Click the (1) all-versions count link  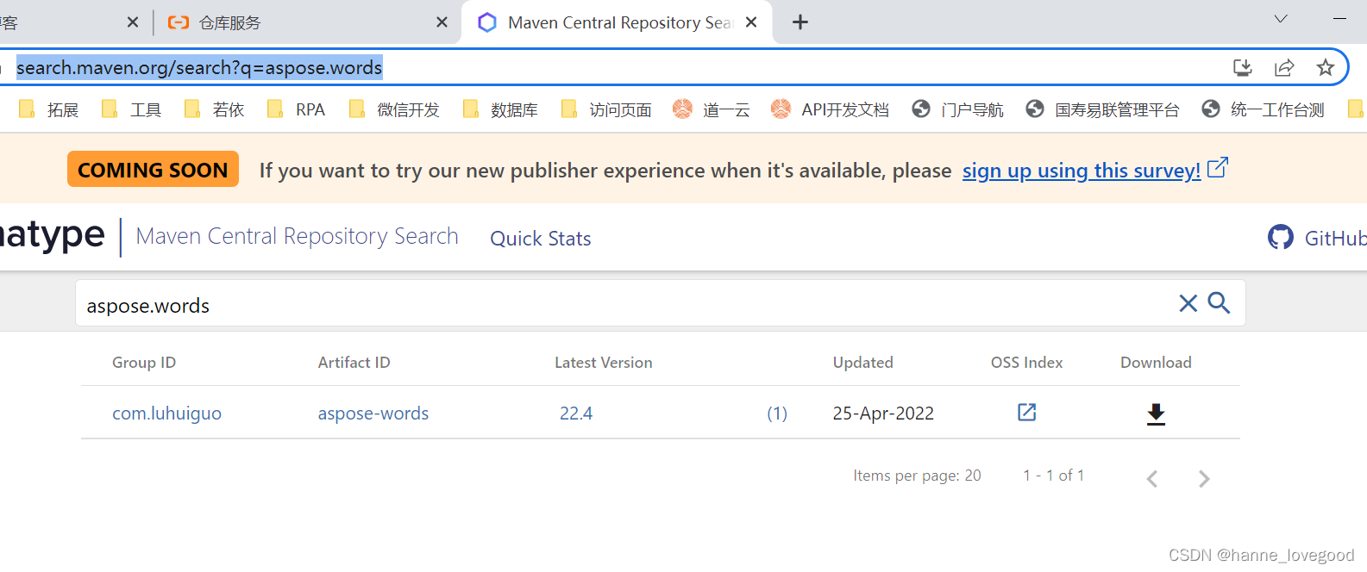[x=777, y=413]
